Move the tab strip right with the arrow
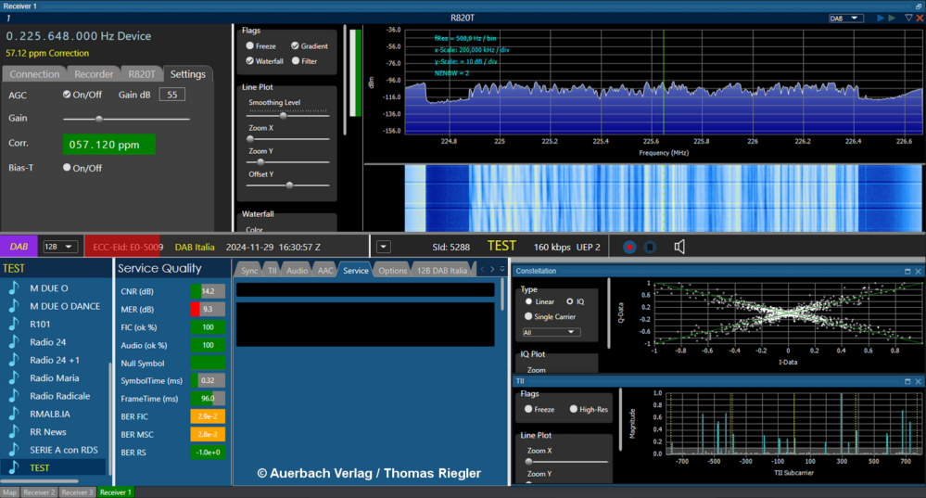The image size is (926, 498). tap(492, 269)
